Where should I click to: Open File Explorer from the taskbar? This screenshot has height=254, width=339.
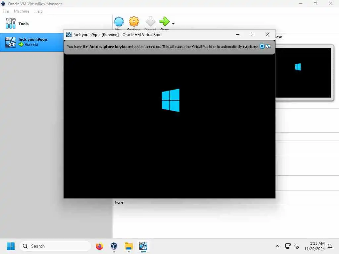point(129,246)
